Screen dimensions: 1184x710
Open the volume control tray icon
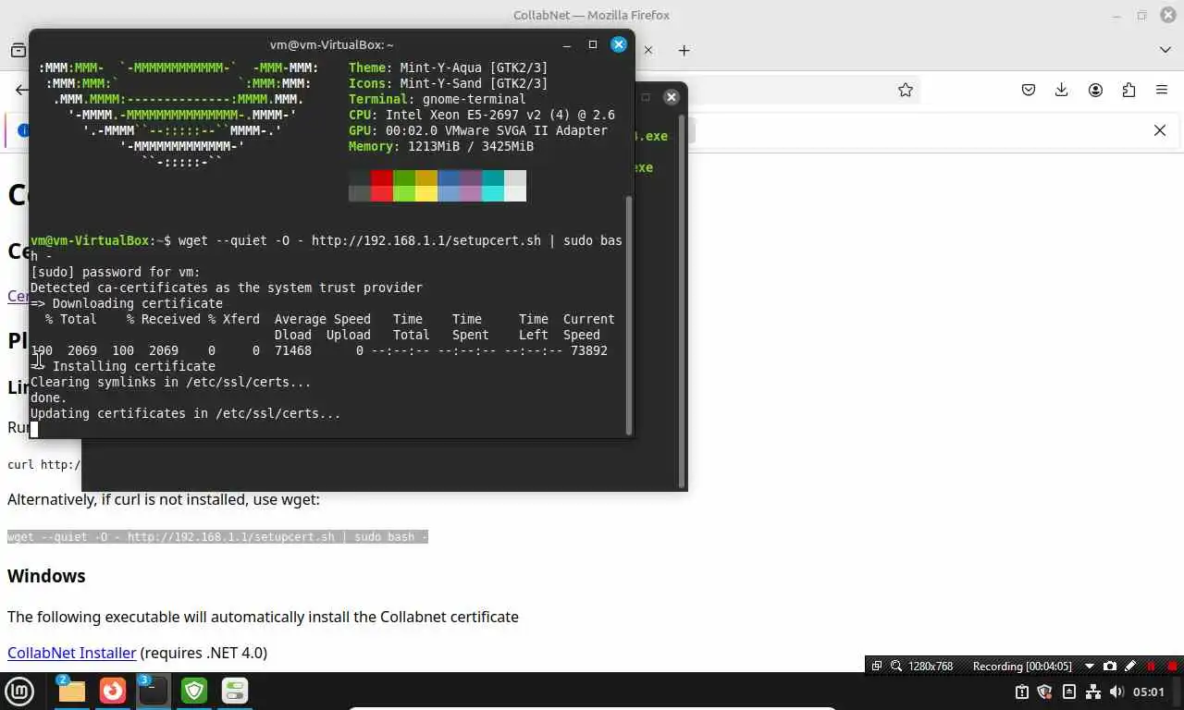tap(1116, 692)
